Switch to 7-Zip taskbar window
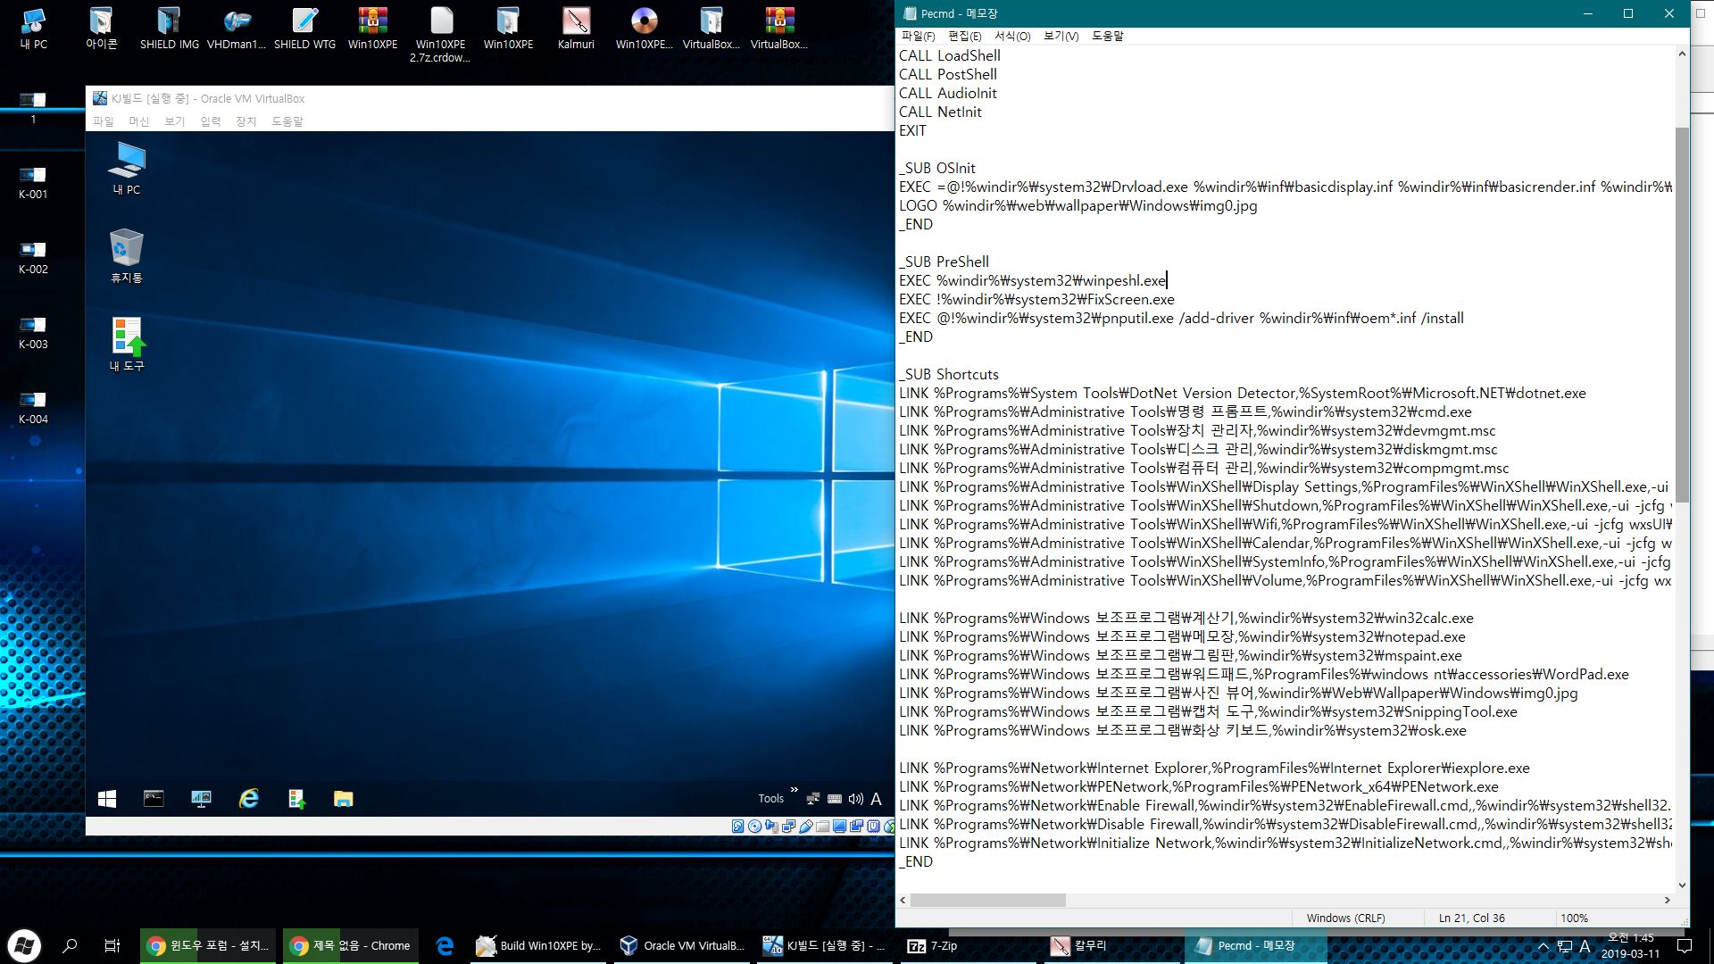The height and width of the screenshot is (964, 1714). click(x=969, y=945)
